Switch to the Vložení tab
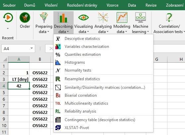The image size is (185, 135). point(51,5)
